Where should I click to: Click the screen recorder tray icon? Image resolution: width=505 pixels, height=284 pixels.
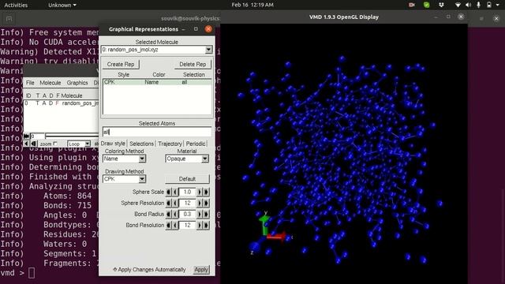[412, 5]
